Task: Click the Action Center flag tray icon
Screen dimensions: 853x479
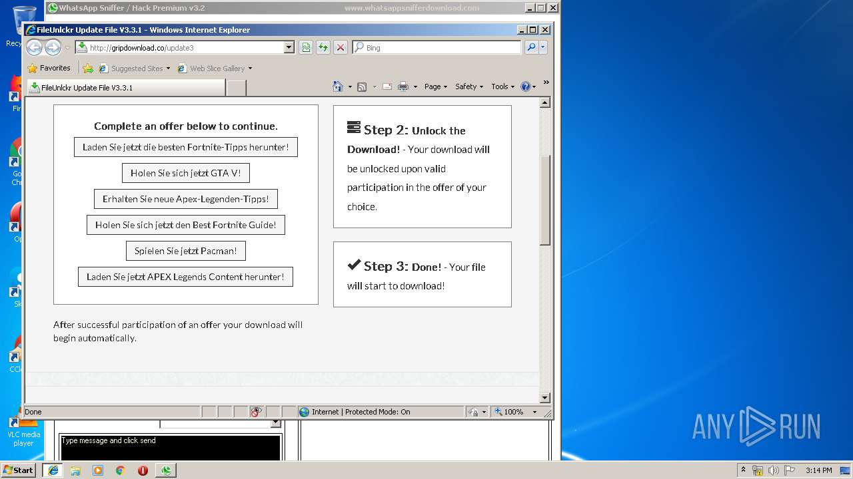Action: (x=790, y=470)
